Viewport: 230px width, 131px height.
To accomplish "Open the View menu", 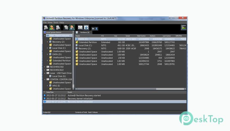I will pyautogui.click(x=50, y=23).
